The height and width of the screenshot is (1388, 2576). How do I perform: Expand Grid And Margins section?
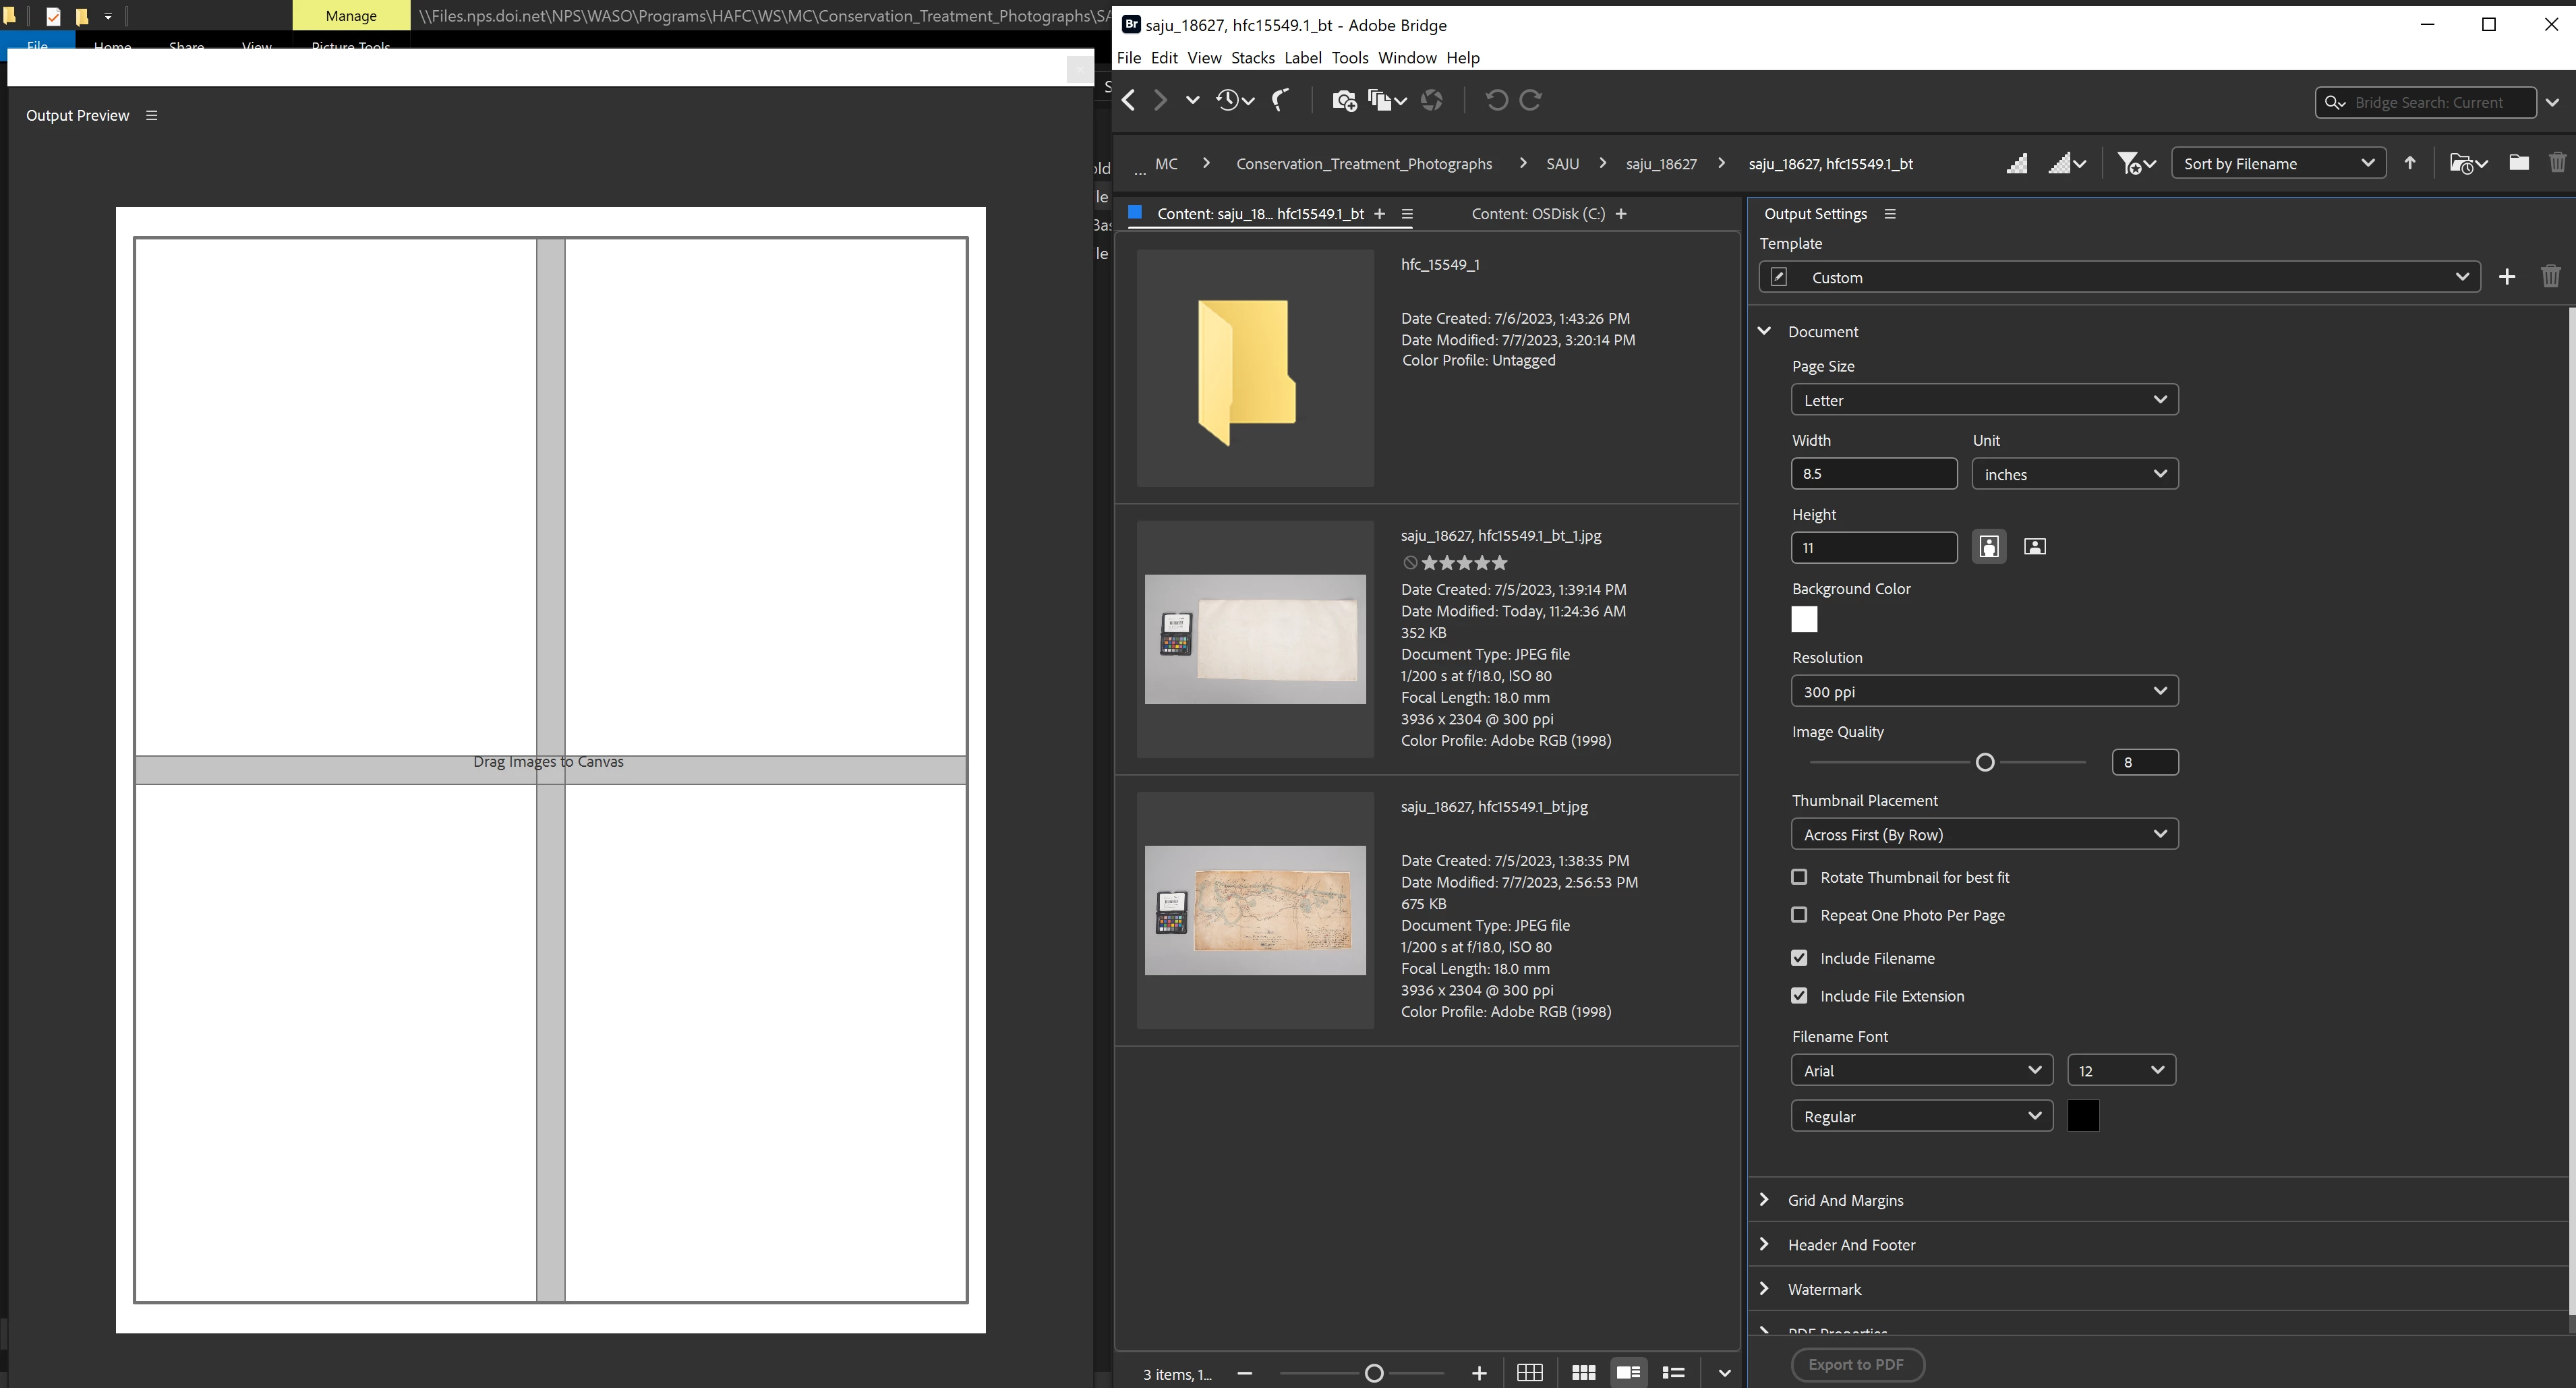pyautogui.click(x=1844, y=1200)
